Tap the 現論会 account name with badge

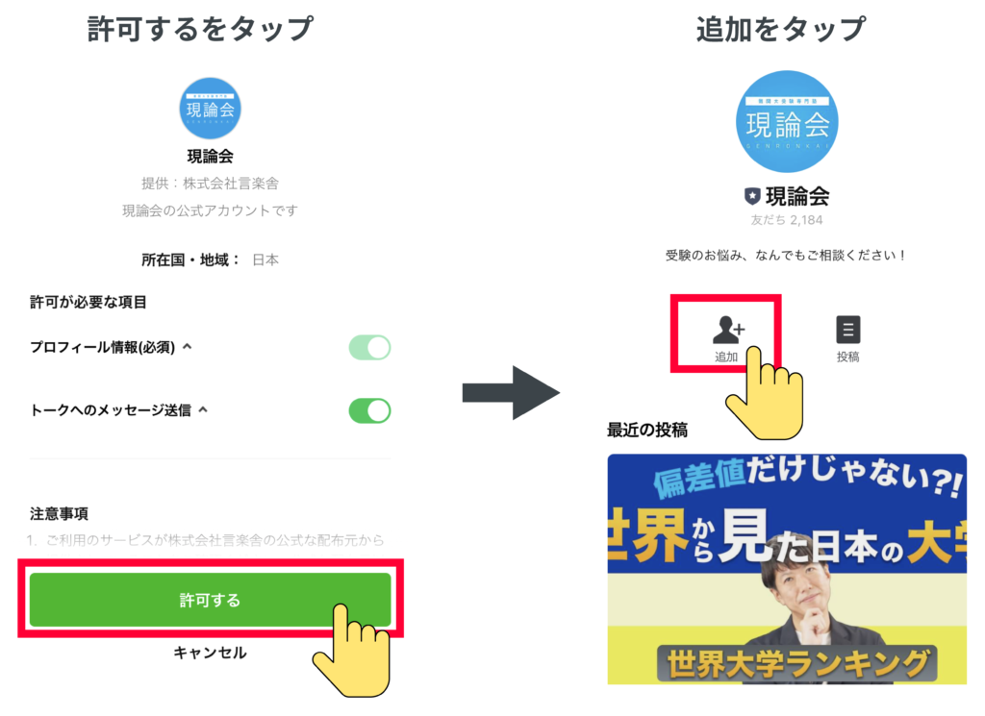(x=787, y=196)
